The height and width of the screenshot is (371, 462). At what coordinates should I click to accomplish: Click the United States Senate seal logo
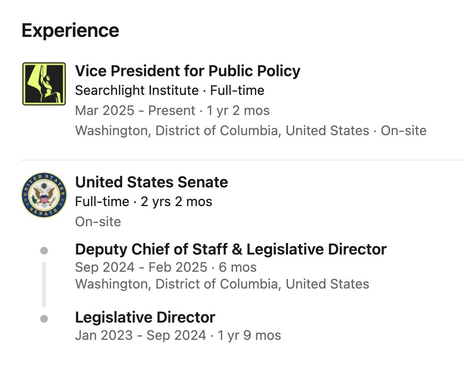coord(44,195)
